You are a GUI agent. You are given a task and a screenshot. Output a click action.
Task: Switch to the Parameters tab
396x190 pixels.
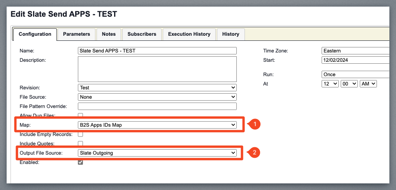point(76,34)
